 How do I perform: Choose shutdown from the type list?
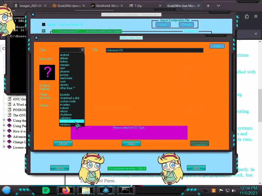click(66, 115)
